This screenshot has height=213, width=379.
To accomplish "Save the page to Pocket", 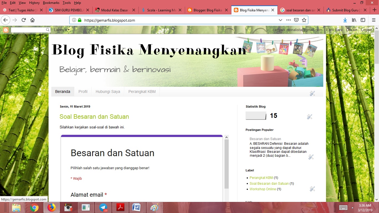I will 296,20.
